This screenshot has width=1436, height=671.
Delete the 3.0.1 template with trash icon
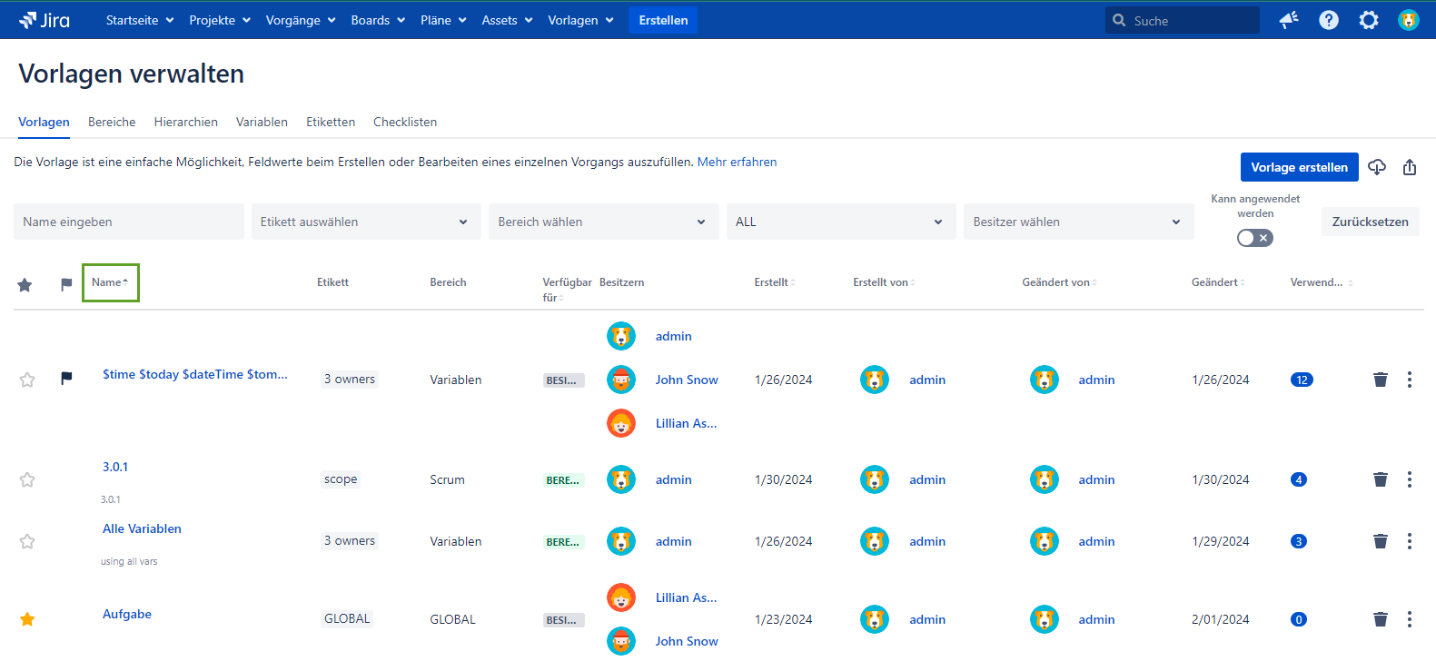[1381, 479]
